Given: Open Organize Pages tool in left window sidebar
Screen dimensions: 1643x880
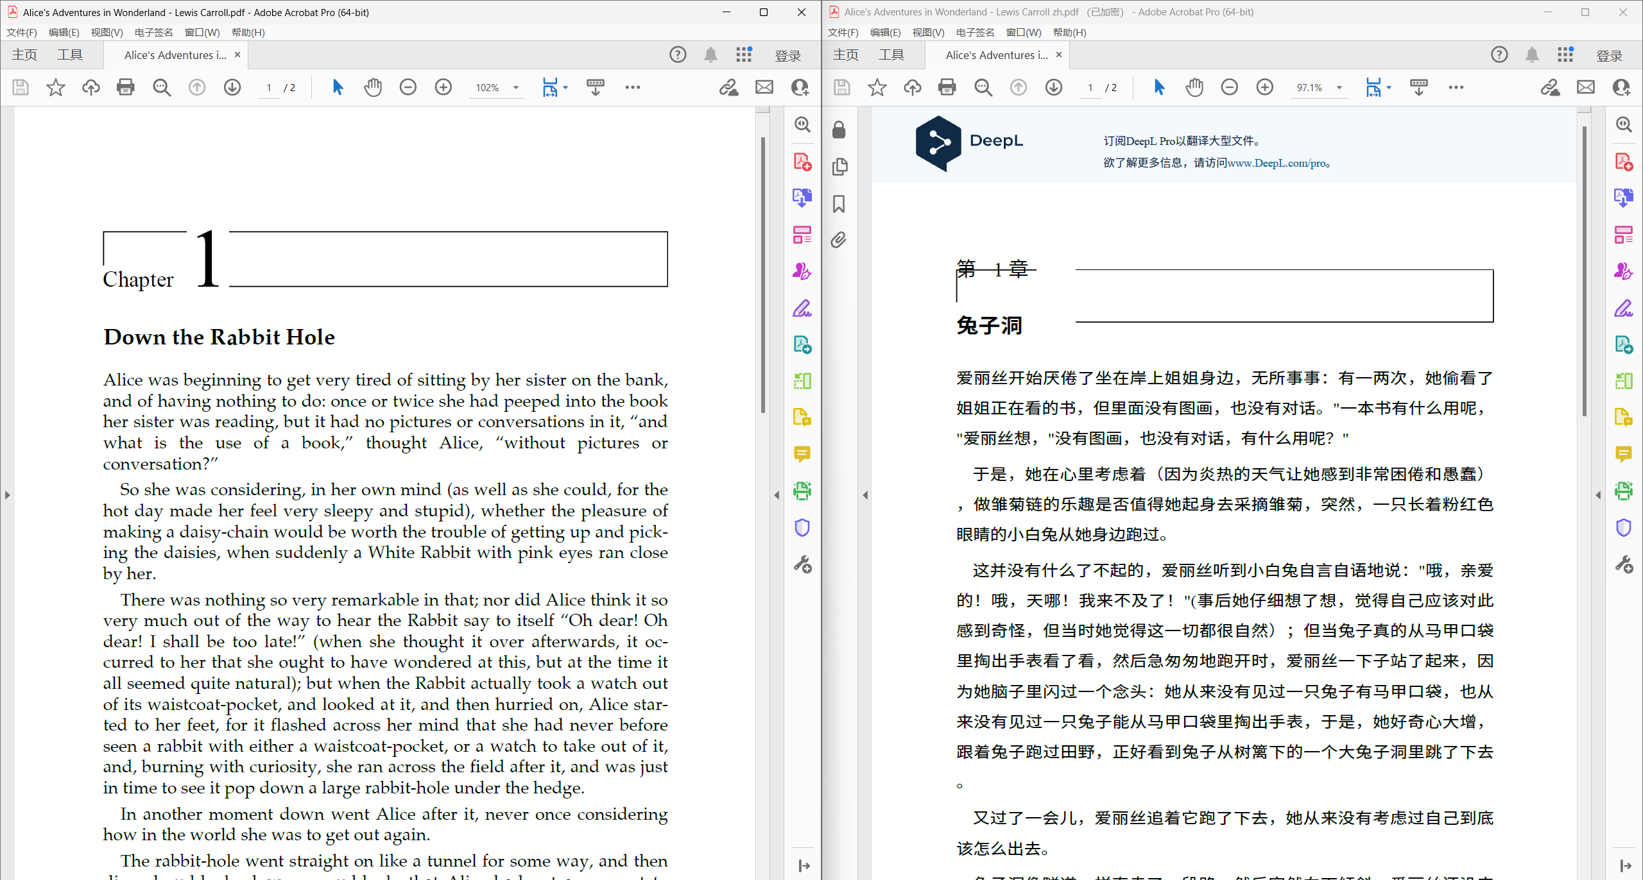Looking at the screenshot, I should tap(802, 235).
